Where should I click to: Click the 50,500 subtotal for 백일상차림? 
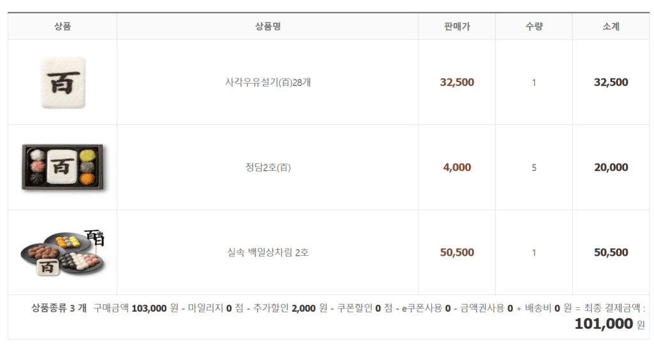click(x=611, y=252)
